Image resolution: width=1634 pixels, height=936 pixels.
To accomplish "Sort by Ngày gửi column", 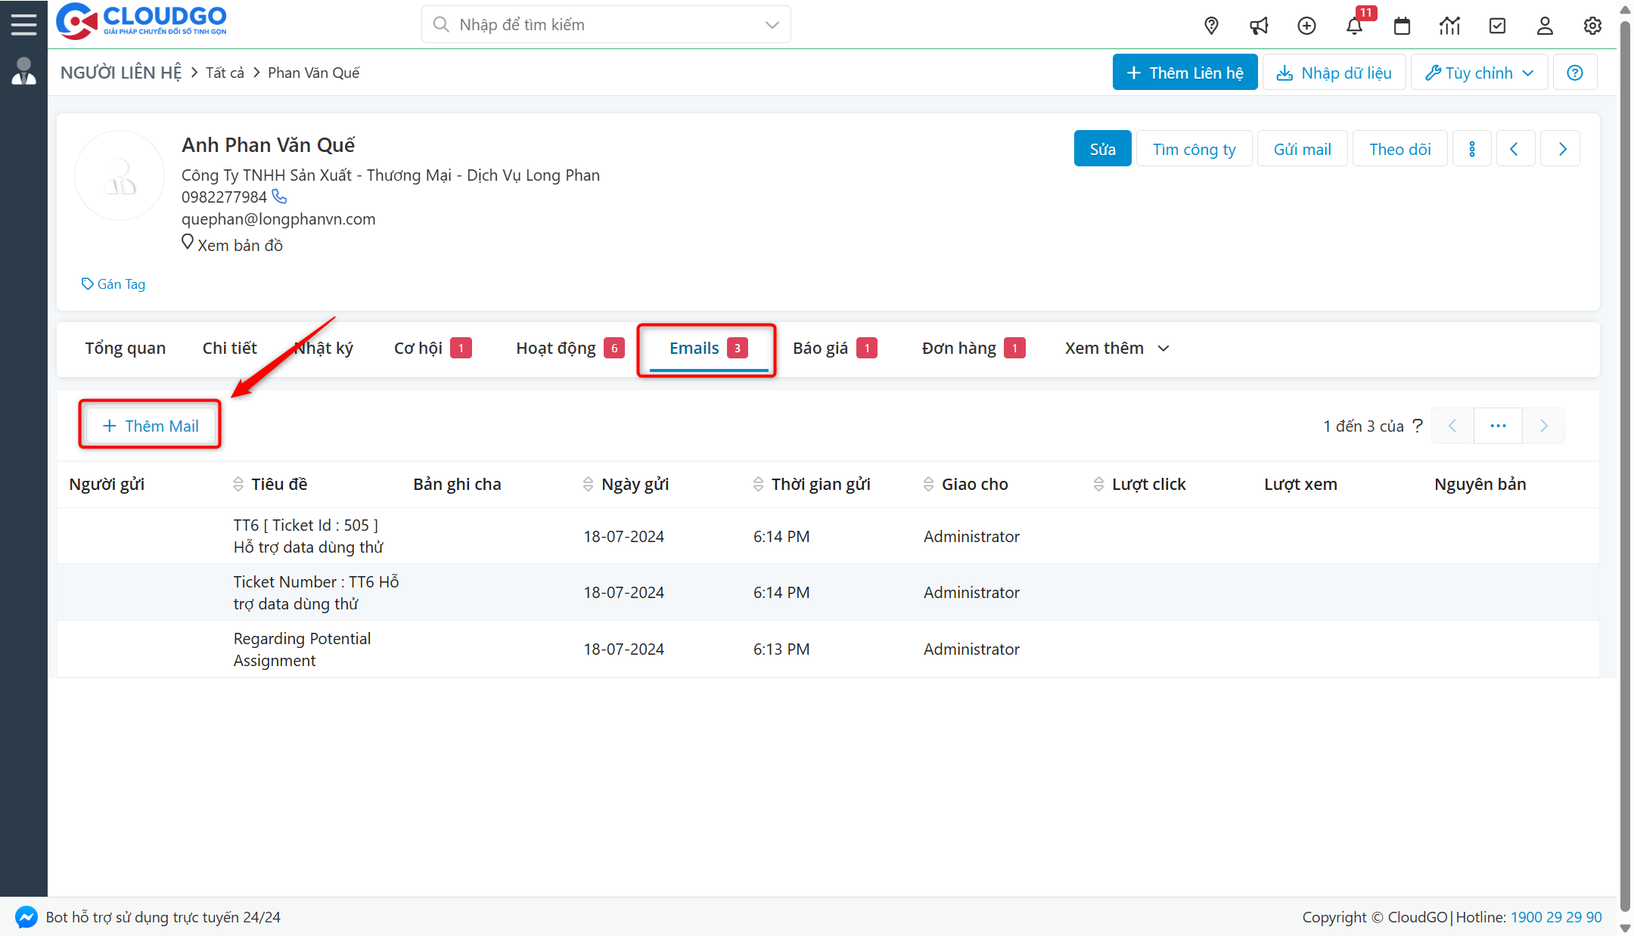I will (x=588, y=484).
